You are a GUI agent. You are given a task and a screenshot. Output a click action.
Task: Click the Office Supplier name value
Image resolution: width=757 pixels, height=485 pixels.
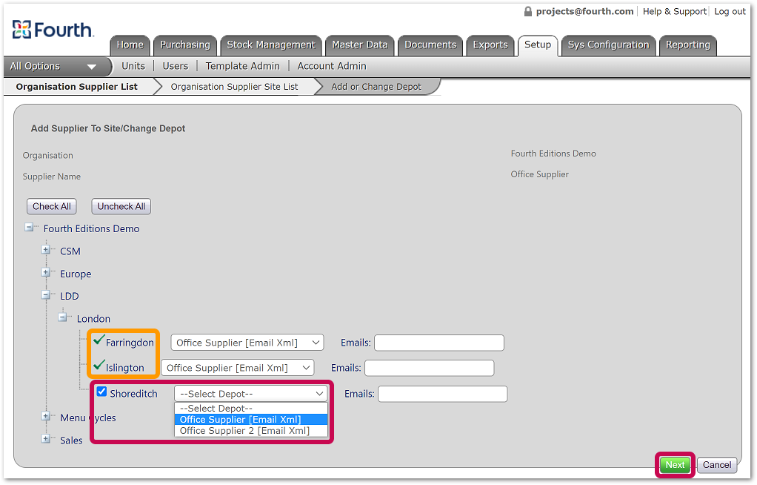(540, 174)
